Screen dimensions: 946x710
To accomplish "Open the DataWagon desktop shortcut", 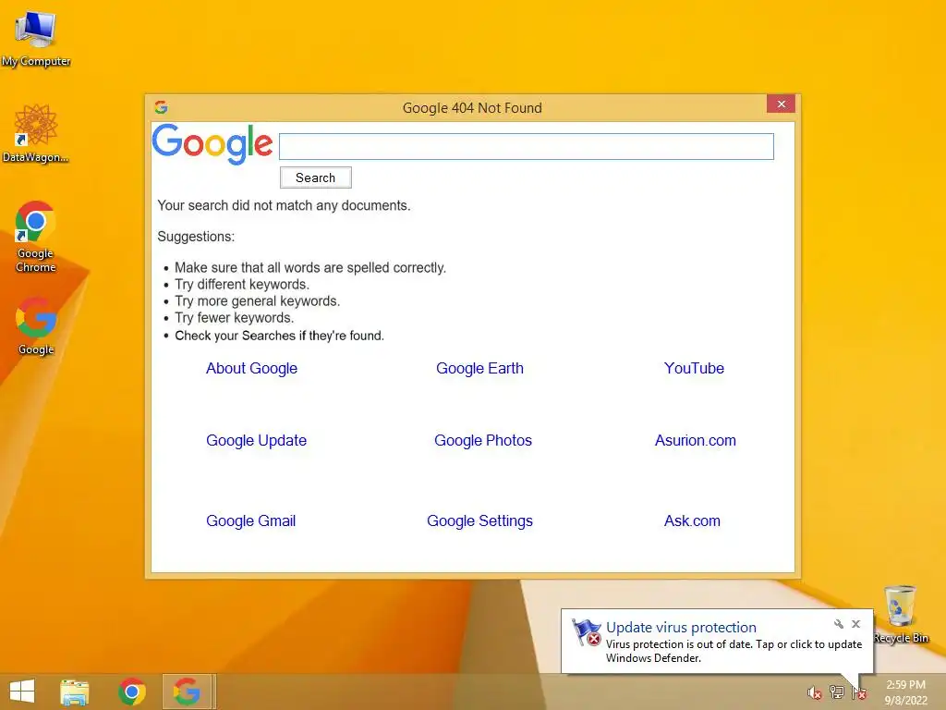I will (x=36, y=133).
